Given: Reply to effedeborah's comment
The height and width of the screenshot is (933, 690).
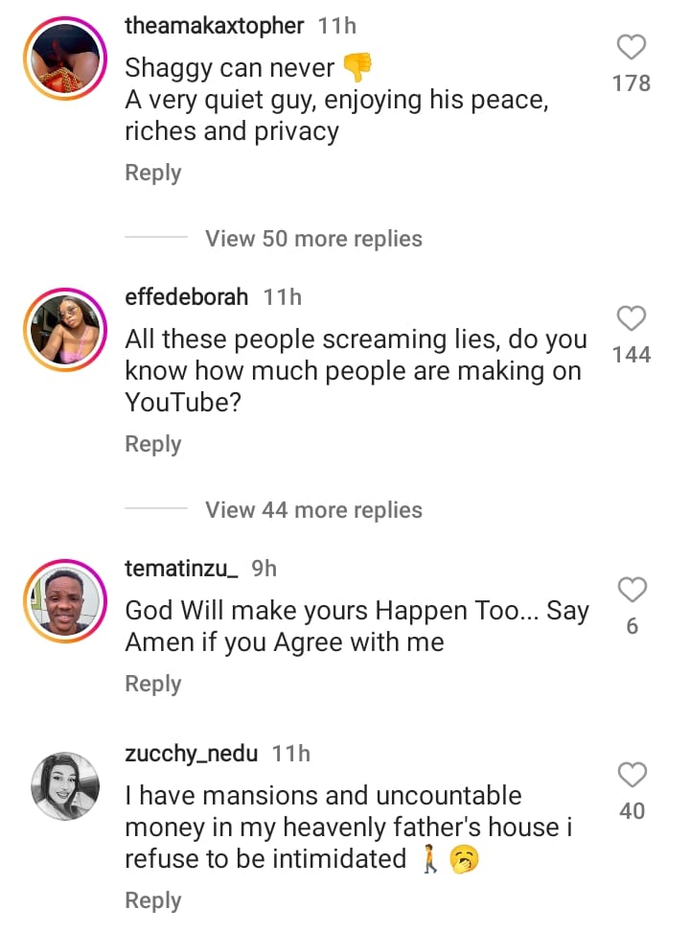Looking at the screenshot, I should pos(153,445).
